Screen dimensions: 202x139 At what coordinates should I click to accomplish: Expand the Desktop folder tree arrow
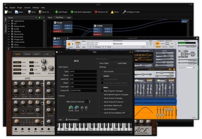pyautogui.click(x=9, y=31)
